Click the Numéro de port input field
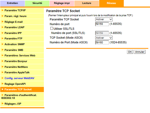The image size is (150, 113). pos(102,24)
